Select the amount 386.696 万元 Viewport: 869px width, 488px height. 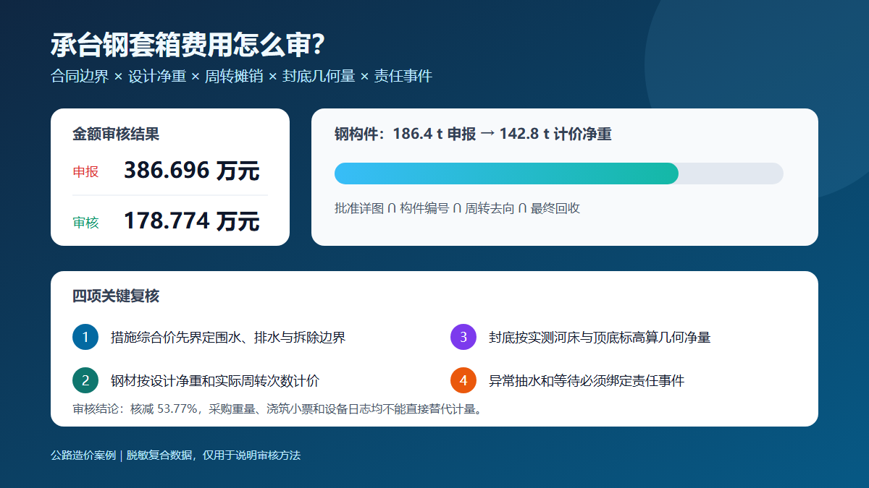click(191, 171)
